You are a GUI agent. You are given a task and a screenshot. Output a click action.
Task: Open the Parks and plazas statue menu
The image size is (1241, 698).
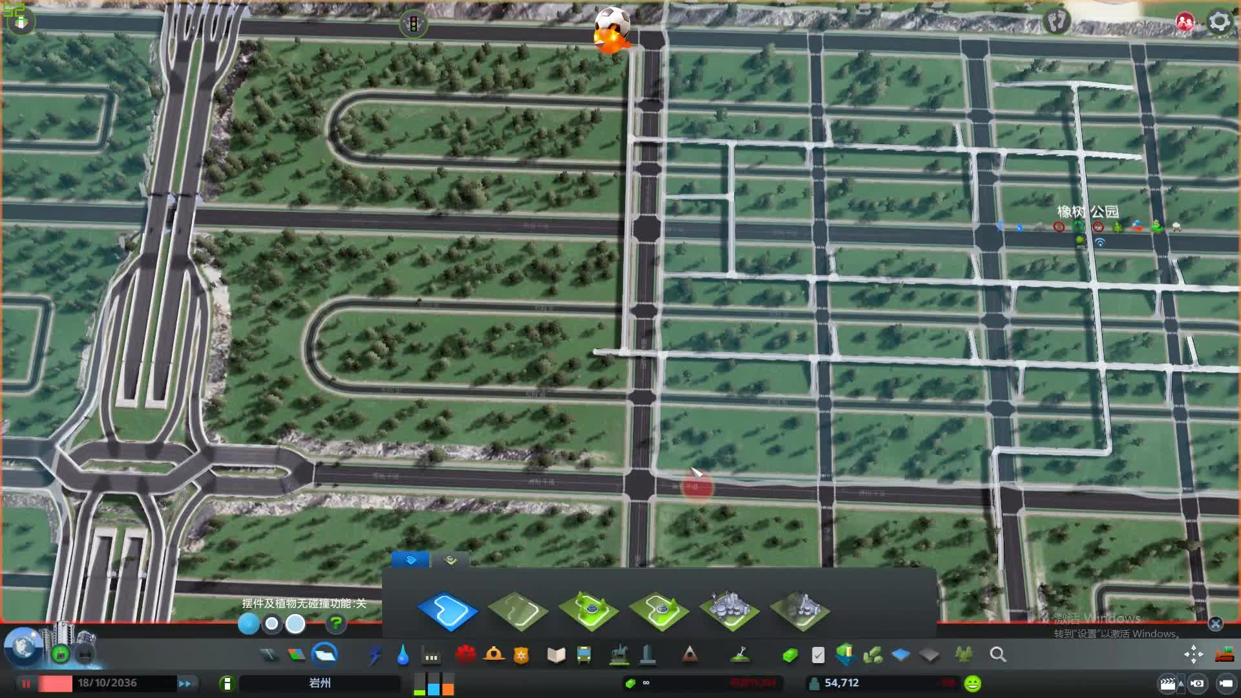pos(620,655)
